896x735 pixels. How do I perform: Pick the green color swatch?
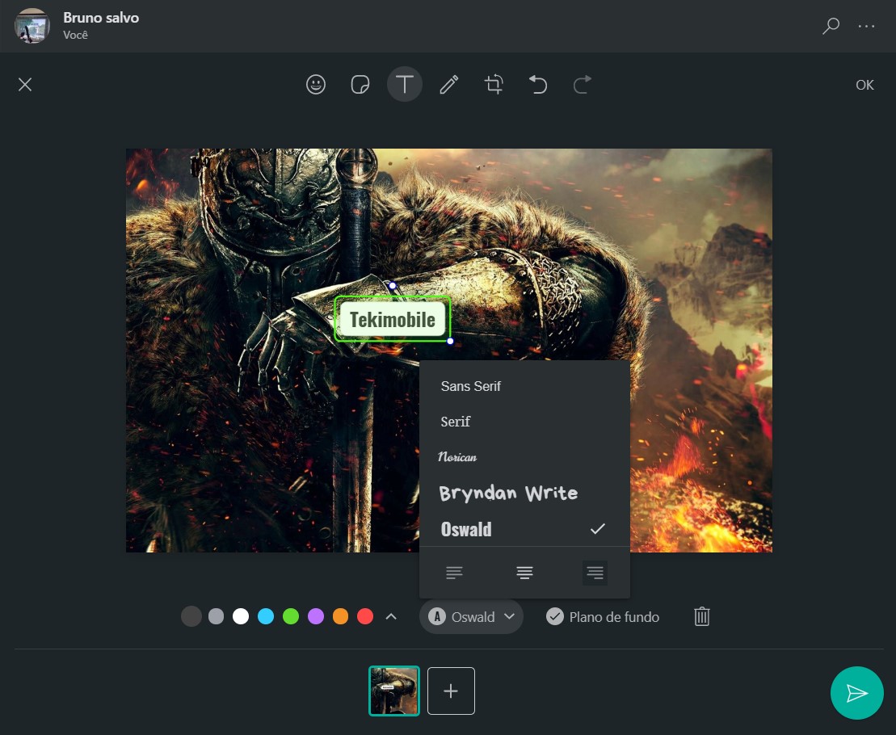[291, 617]
